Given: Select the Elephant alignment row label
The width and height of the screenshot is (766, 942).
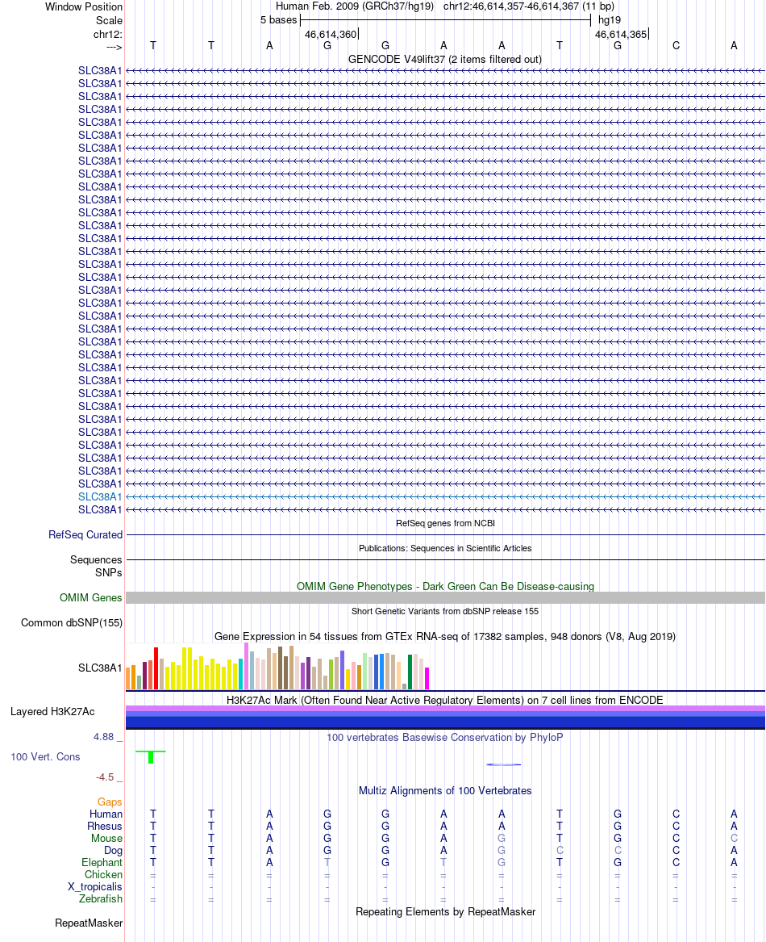Looking at the screenshot, I should click(x=102, y=863).
